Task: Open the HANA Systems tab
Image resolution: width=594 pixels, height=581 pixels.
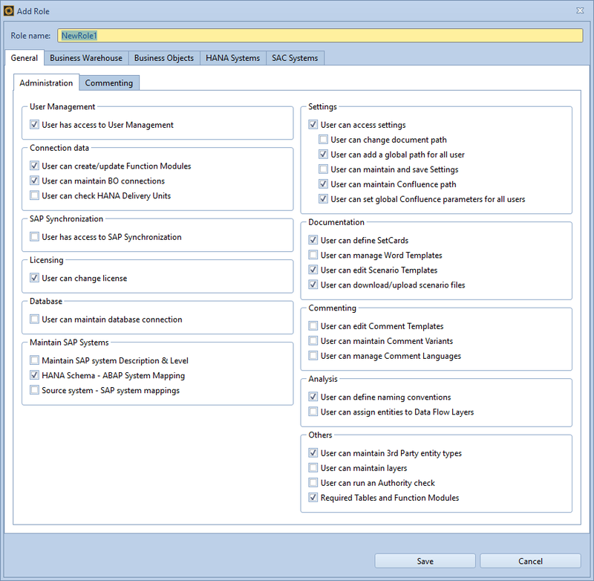Action: click(x=232, y=57)
